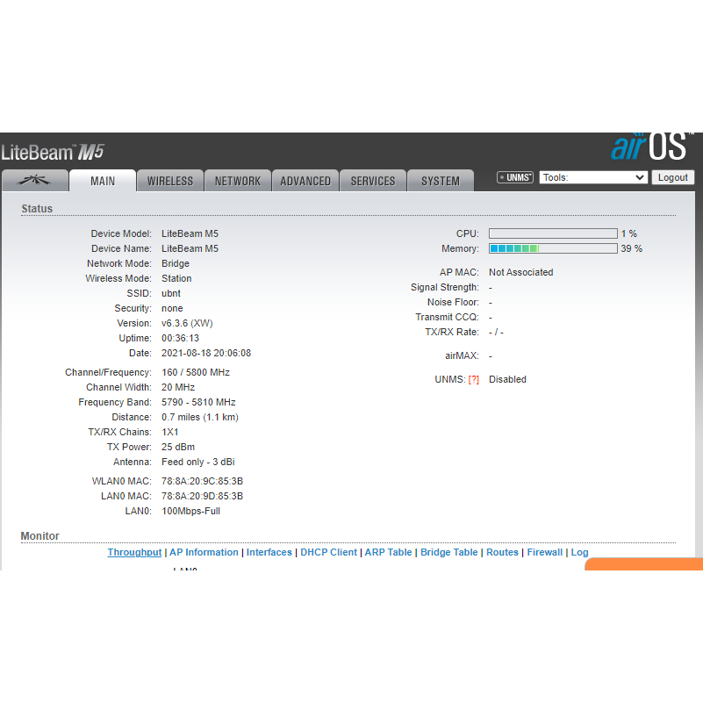Screen dimensions: 703x703
Task: Open the Routes monitor link
Action: click(502, 552)
